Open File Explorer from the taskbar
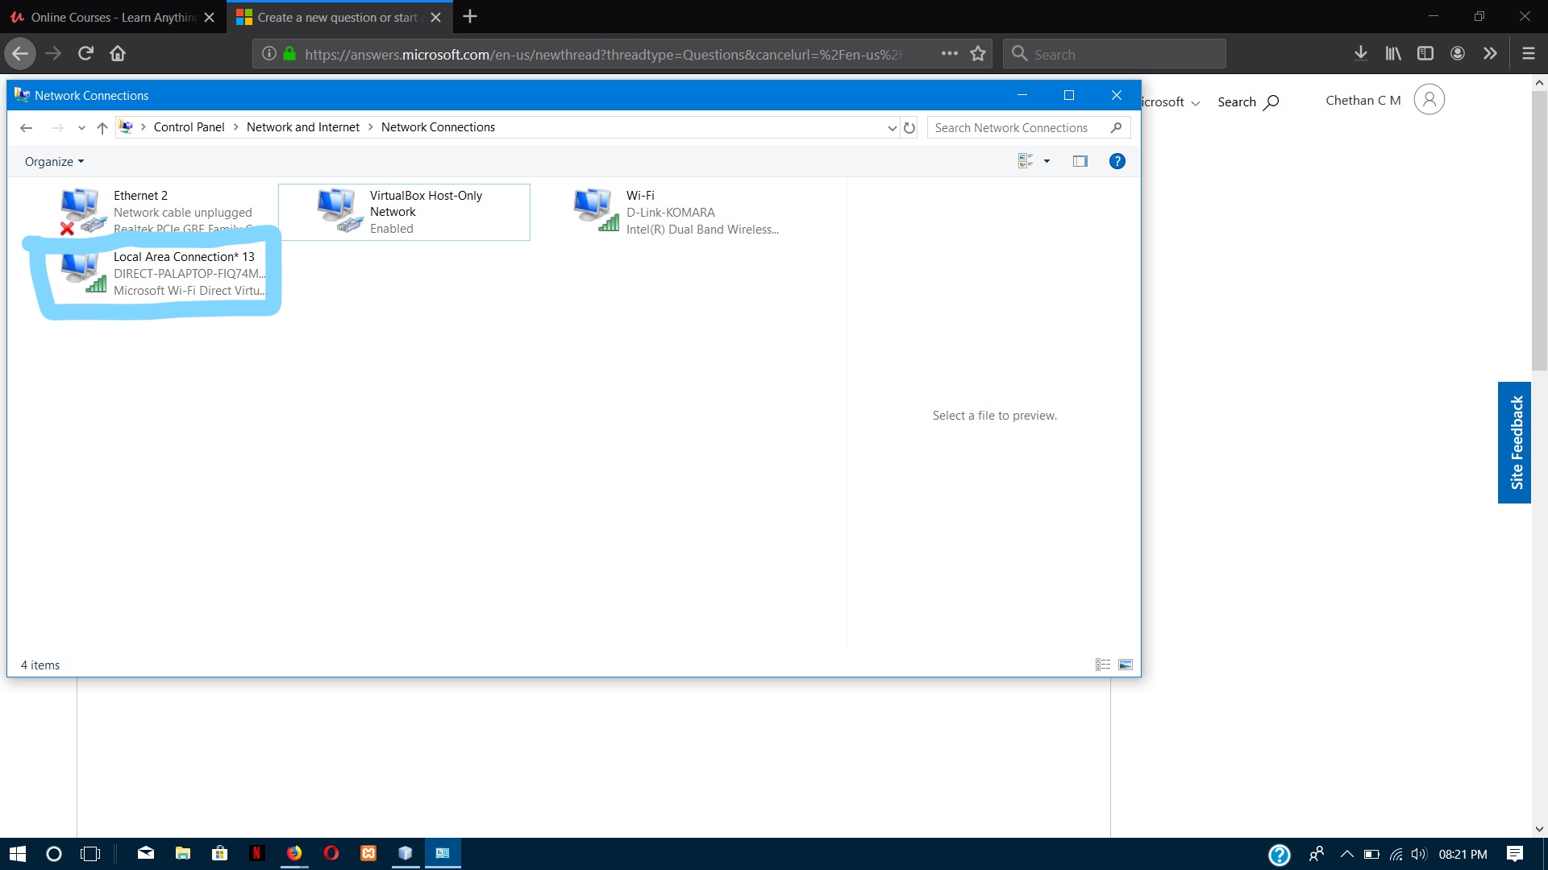The image size is (1548, 870). 183,853
